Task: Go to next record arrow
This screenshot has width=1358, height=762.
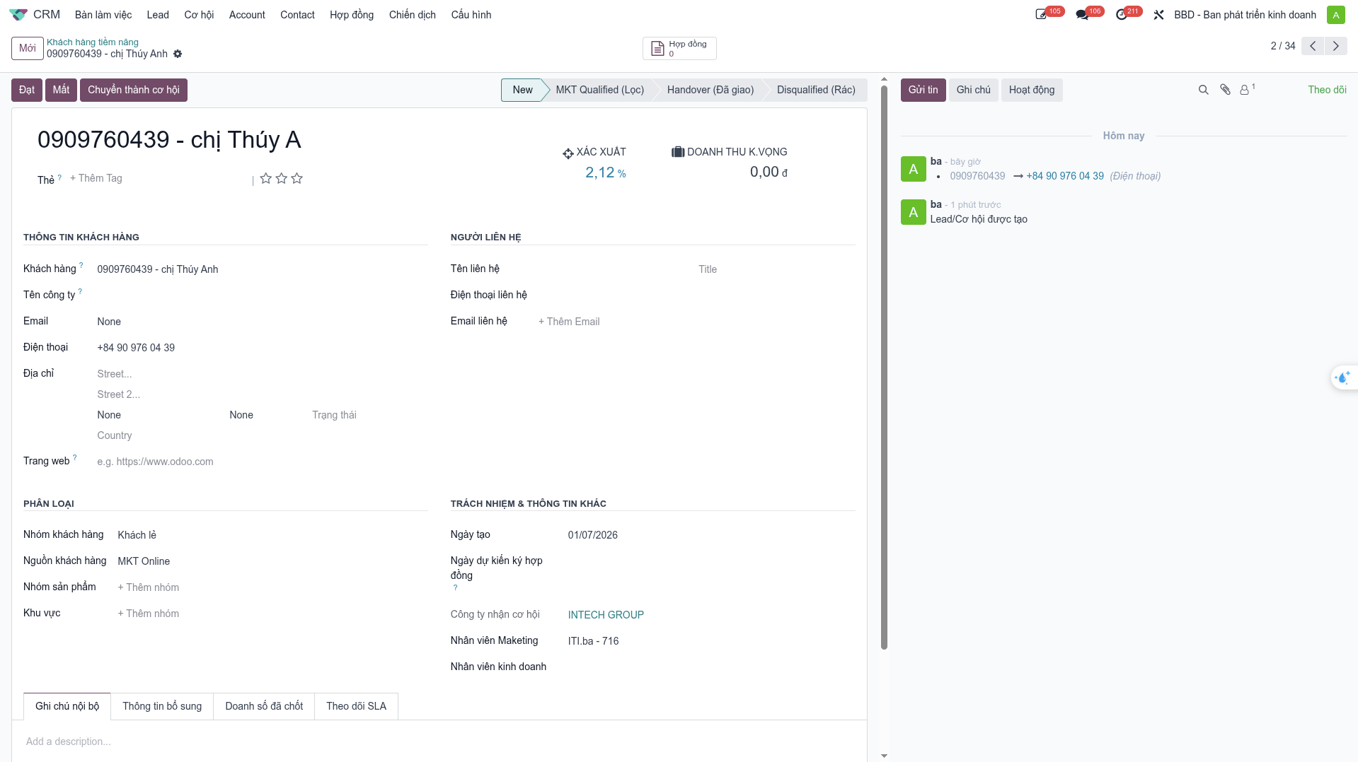Action: click(1335, 46)
